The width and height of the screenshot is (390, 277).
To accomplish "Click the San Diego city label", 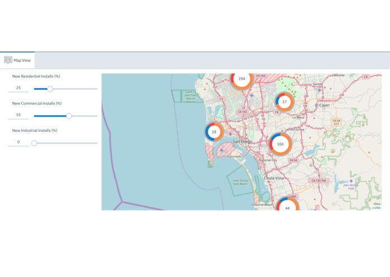I will click(242, 141).
